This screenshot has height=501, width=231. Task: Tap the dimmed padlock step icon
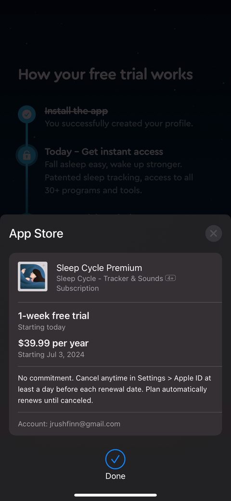click(x=27, y=155)
